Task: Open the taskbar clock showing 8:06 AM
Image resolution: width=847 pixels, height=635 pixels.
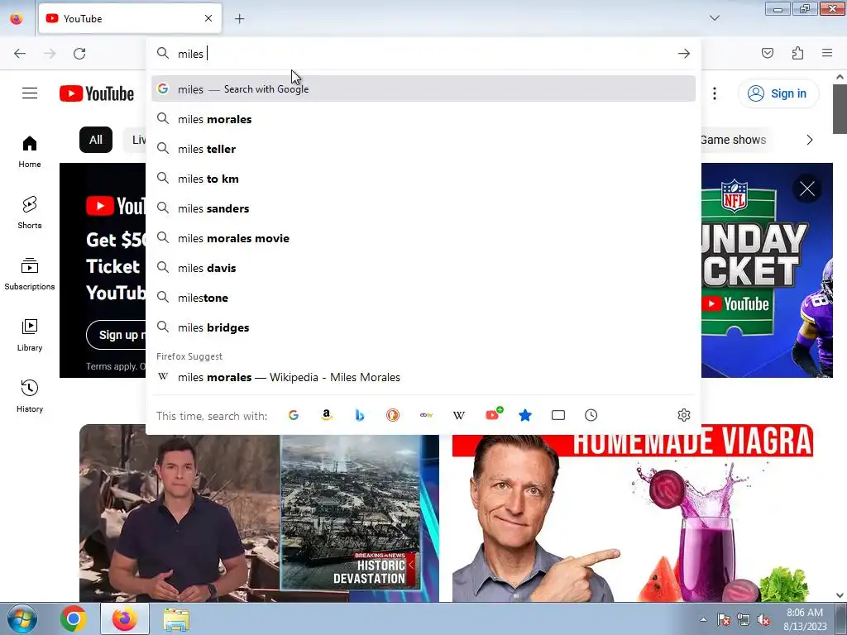Action: pos(805,619)
